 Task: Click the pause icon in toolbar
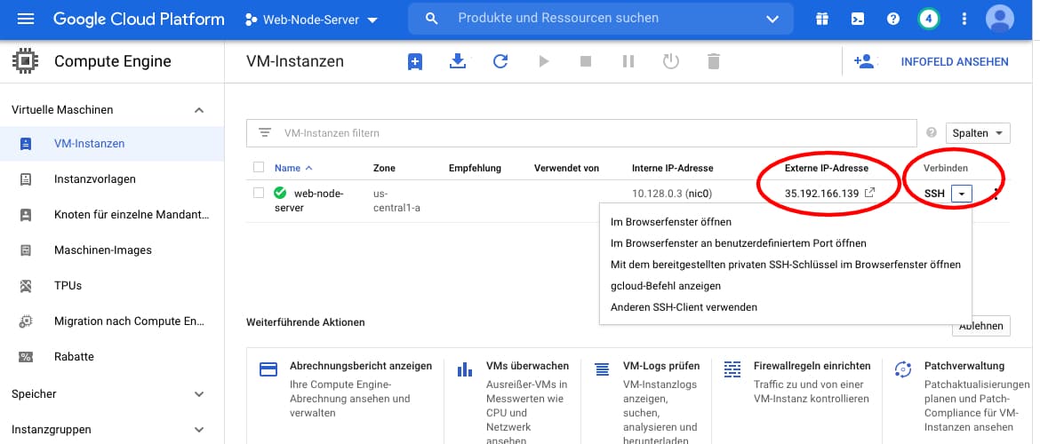(628, 61)
